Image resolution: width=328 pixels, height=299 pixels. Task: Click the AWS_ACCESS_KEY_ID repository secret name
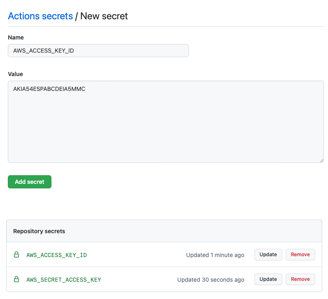click(56, 255)
